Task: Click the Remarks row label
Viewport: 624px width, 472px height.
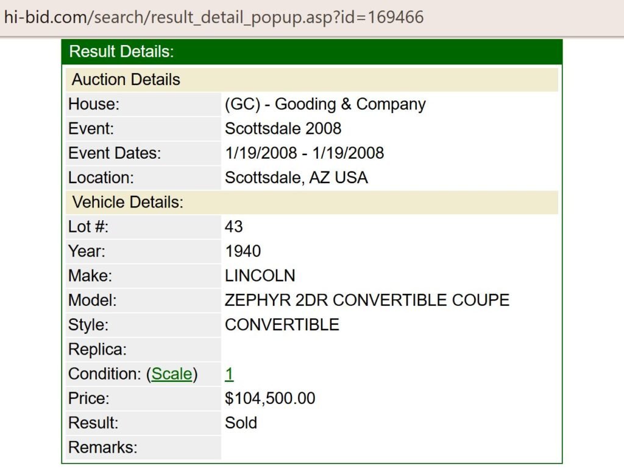Action: 102,448
